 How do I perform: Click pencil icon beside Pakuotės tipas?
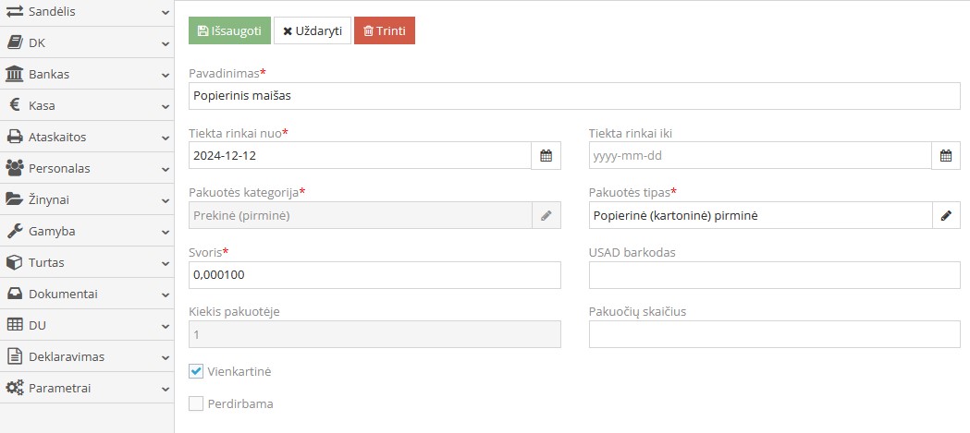946,215
